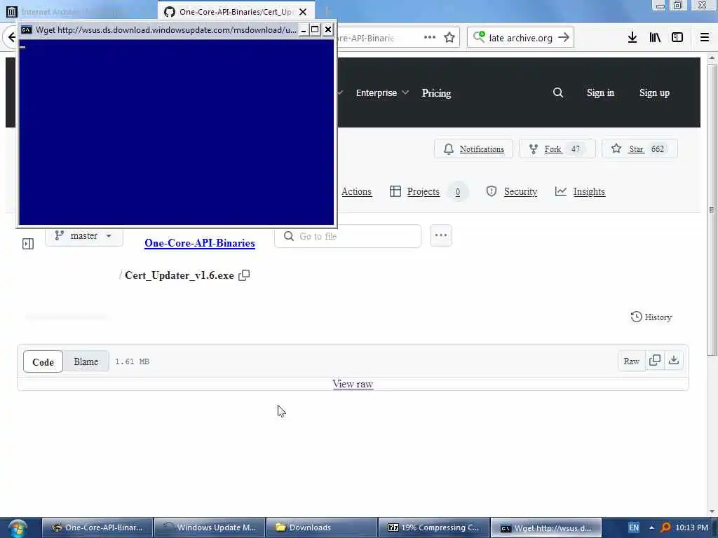Open file History
The image size is (718, 538).
651,317
